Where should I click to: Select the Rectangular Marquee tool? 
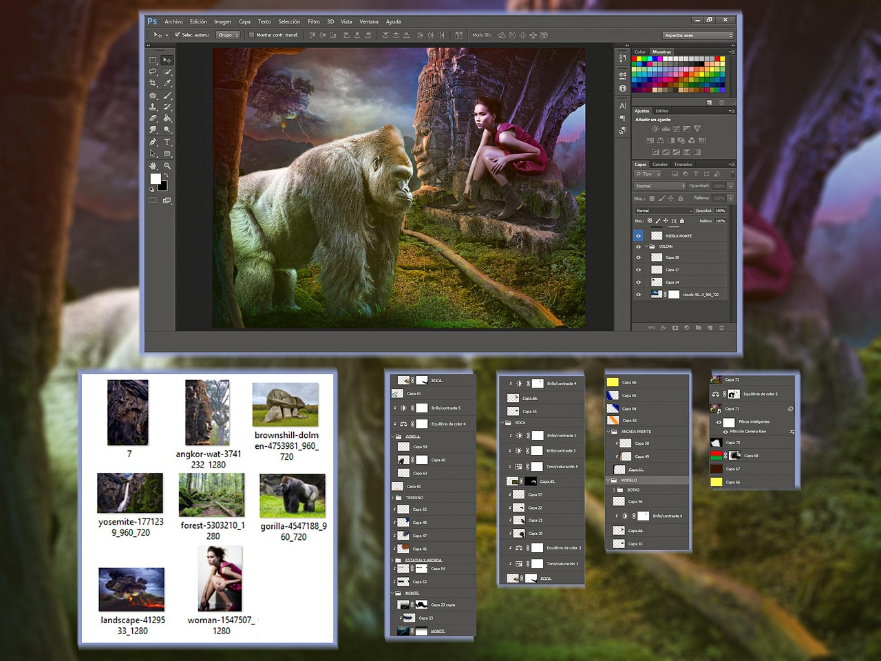[x=153, y=60]
